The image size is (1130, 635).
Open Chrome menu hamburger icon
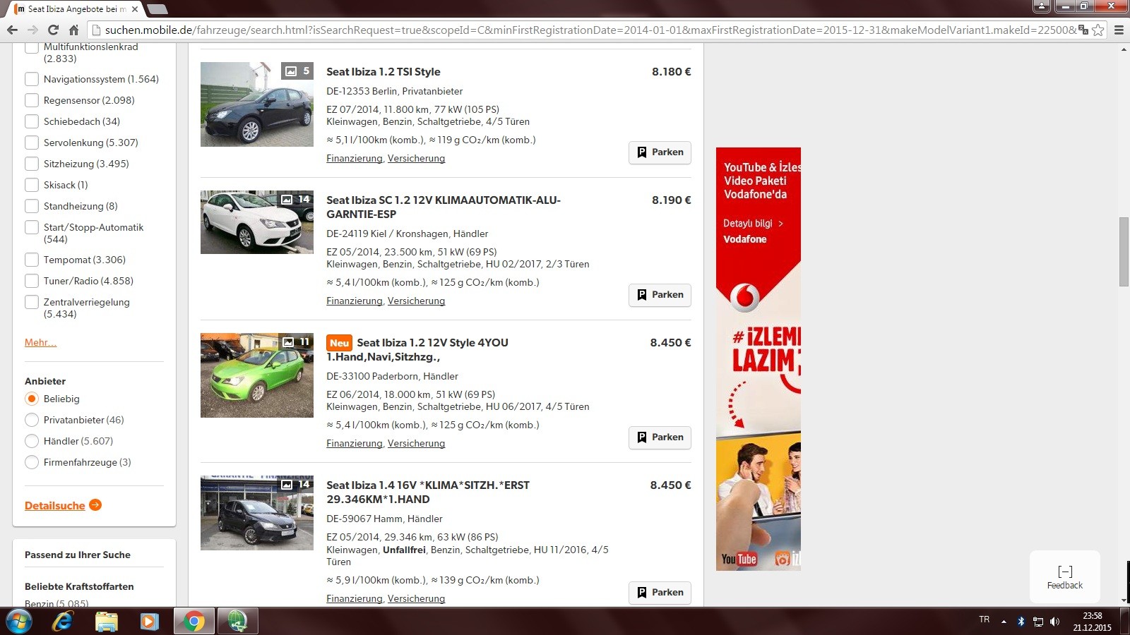coord(1119,30)
